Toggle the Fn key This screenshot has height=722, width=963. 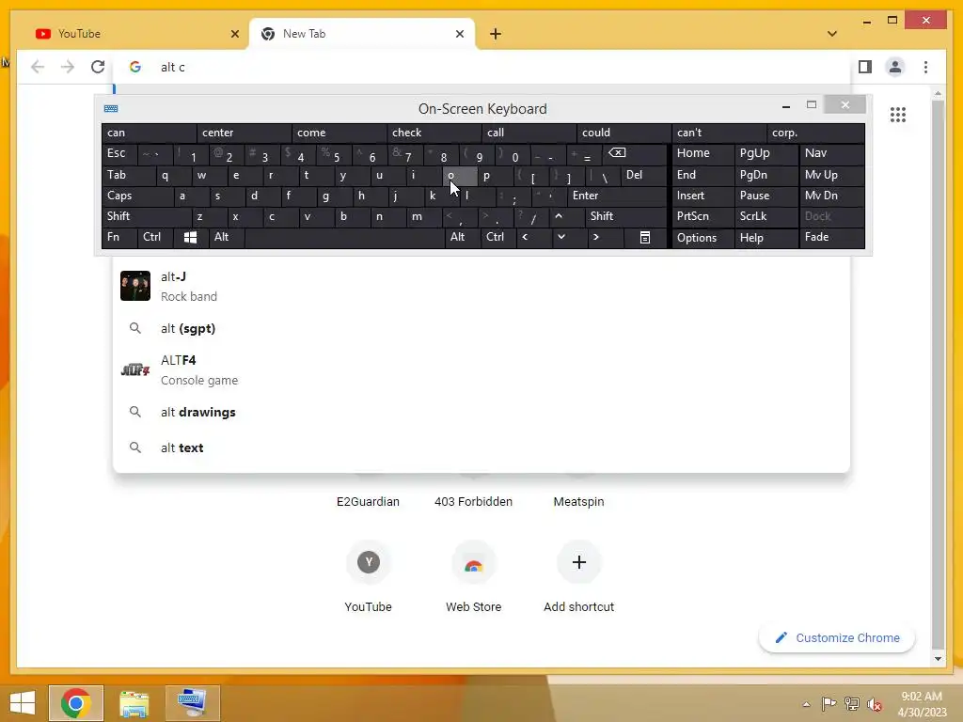click(119, 237)
